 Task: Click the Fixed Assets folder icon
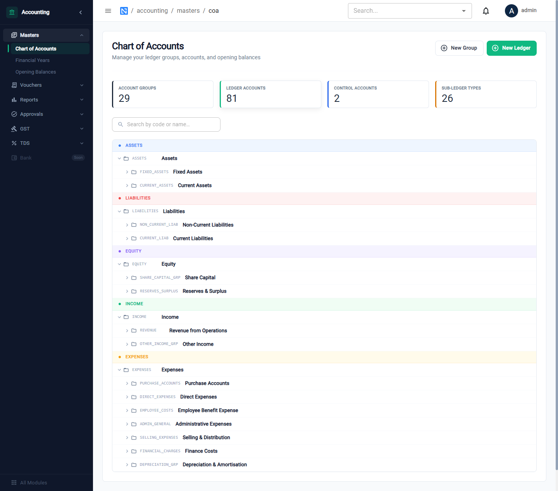point(134,172)
